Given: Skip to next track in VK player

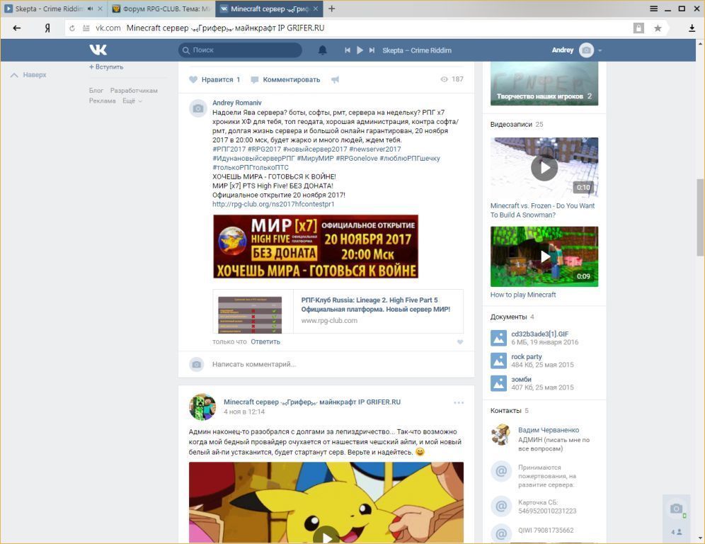Looking at the screenshot, I should pyautogui.click(x=372, y=50).
